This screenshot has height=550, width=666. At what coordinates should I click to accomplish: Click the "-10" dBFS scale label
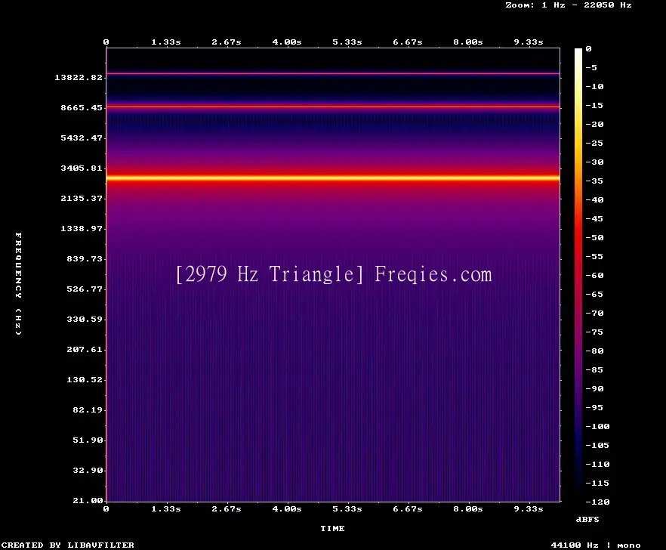(594, 86)
